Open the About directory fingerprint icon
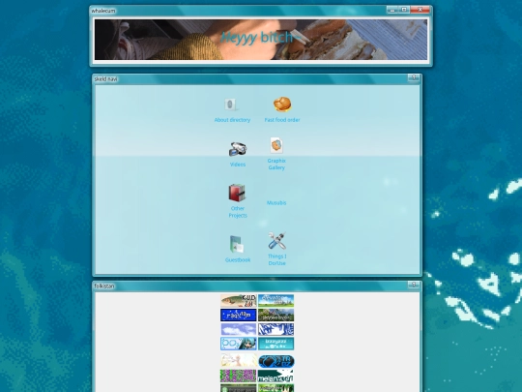 coord(231,105)
